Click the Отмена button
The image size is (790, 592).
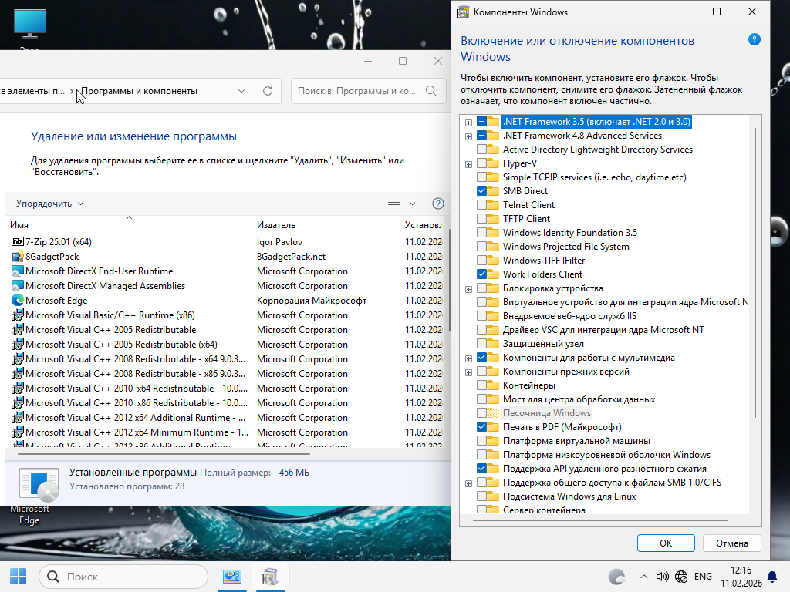click(731, 543)
